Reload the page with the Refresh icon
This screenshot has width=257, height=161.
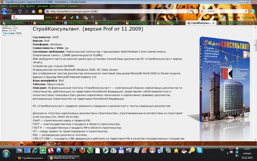point(20,11)
